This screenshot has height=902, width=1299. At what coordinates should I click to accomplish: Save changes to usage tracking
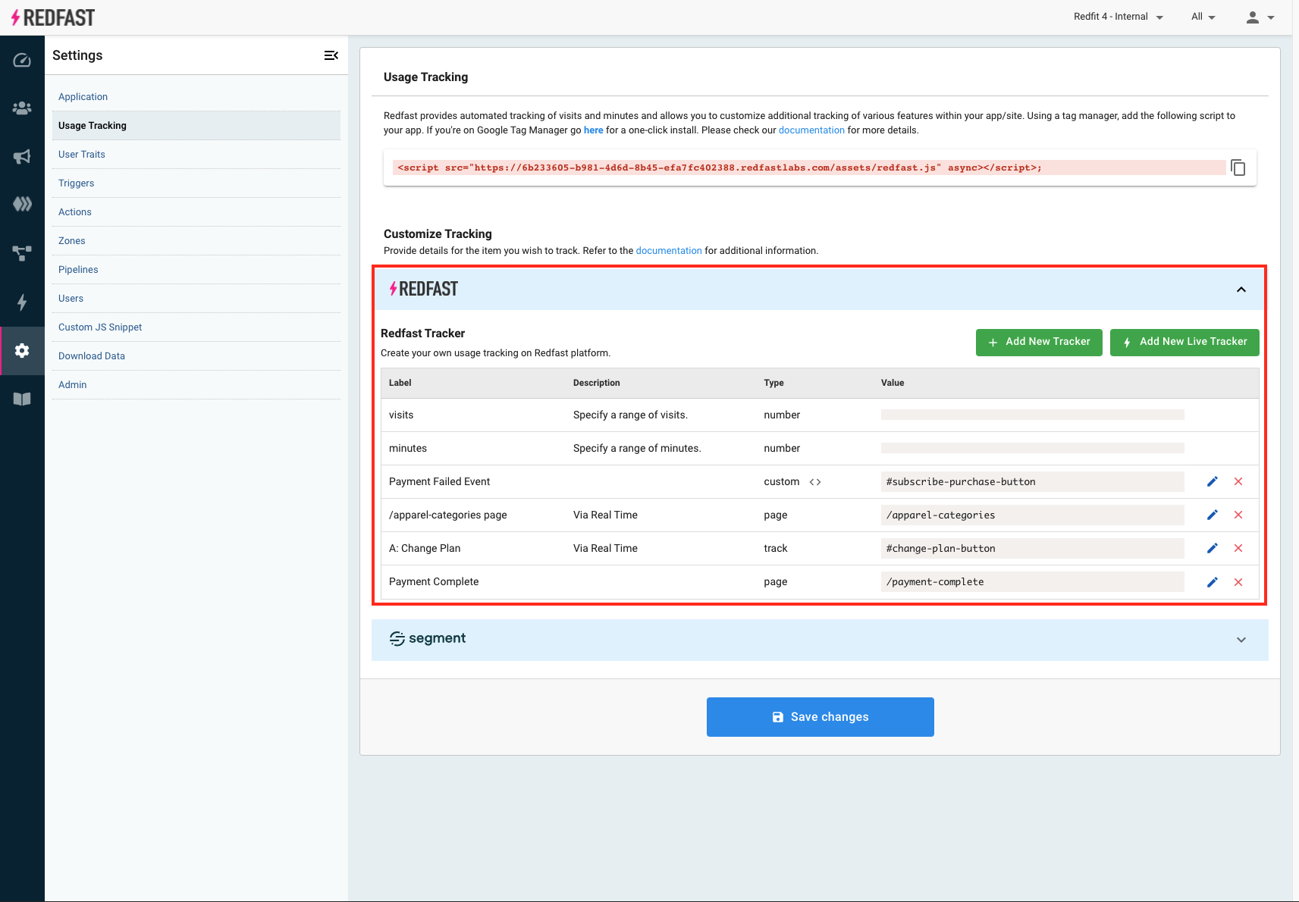coord(821,717)
